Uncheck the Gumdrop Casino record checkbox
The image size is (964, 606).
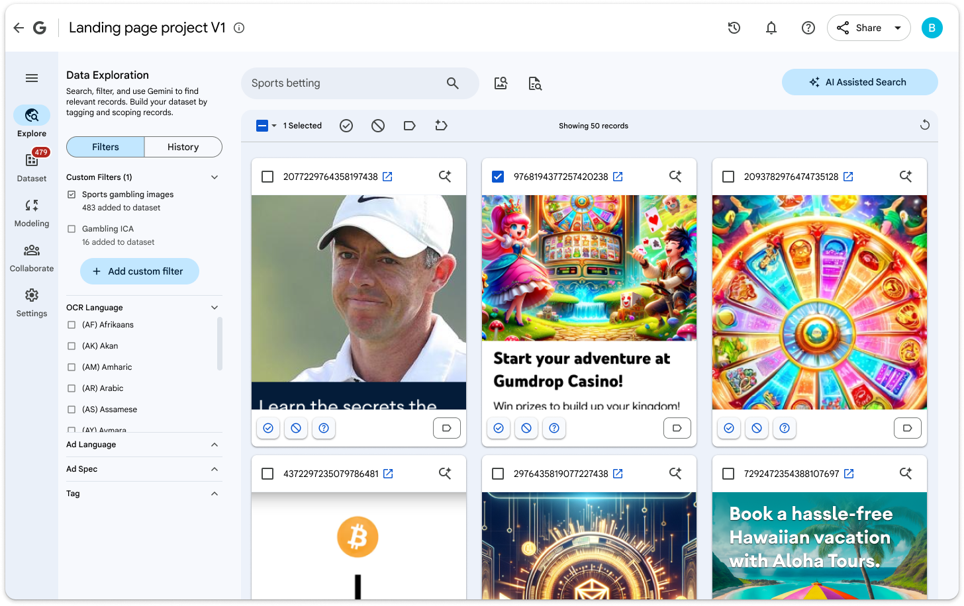point(498,177)
